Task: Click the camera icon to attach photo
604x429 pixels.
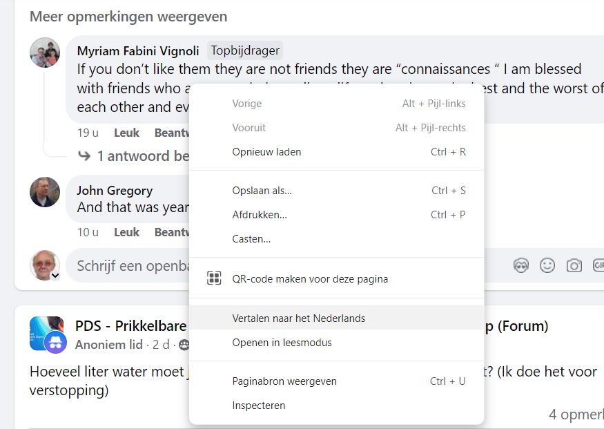Action: coord(574,265)
